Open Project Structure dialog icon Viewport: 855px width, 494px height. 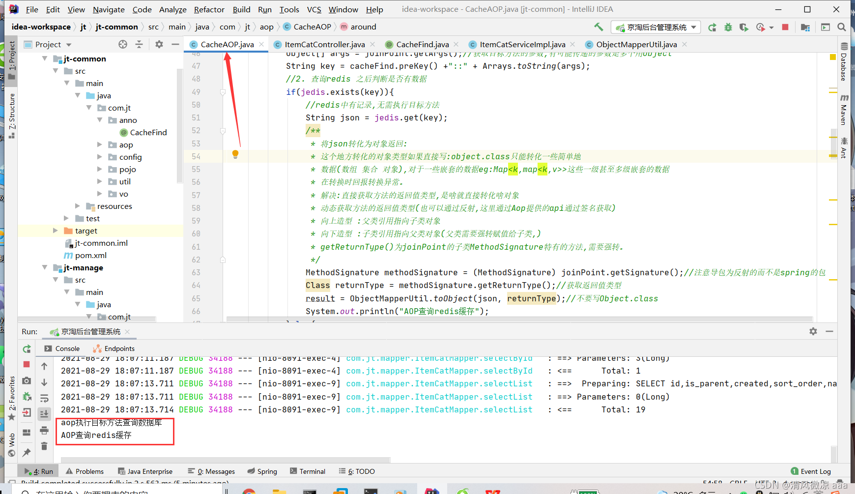[x=805, y=28]
